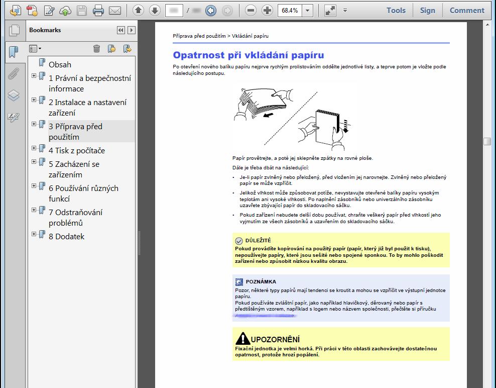Image resolution: width=496 pixels, height=388 pixels.
Task: Open the Comment pane
Action: pos(467,11)
